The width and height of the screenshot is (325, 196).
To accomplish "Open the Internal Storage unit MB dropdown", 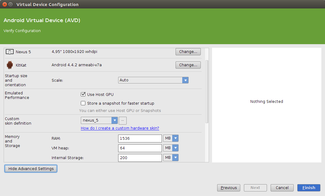I will coord(171,158).
